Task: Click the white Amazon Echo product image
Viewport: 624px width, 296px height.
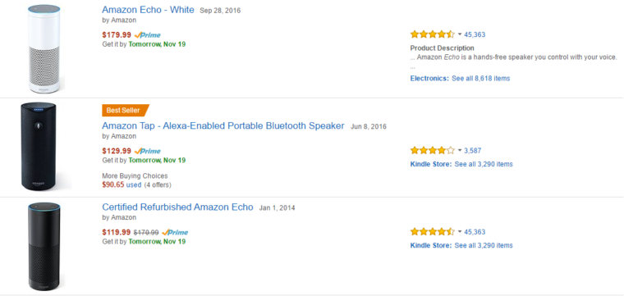Action: tap(44, 49)
